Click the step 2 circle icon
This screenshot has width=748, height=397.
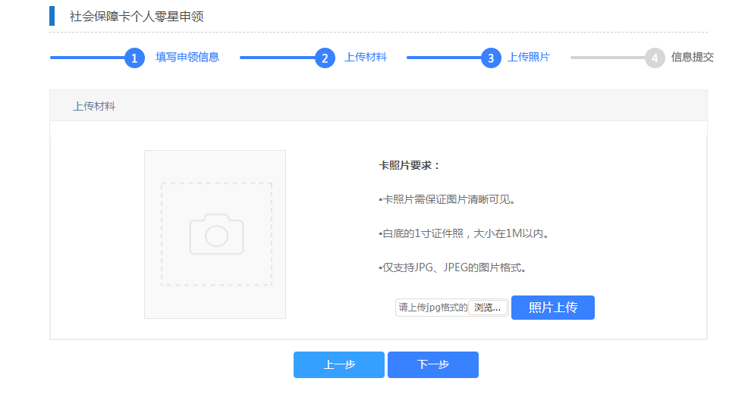[325, 58]
